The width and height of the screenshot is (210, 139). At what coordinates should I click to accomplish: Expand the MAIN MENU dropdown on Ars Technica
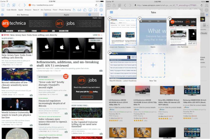(x=10, y=31)
